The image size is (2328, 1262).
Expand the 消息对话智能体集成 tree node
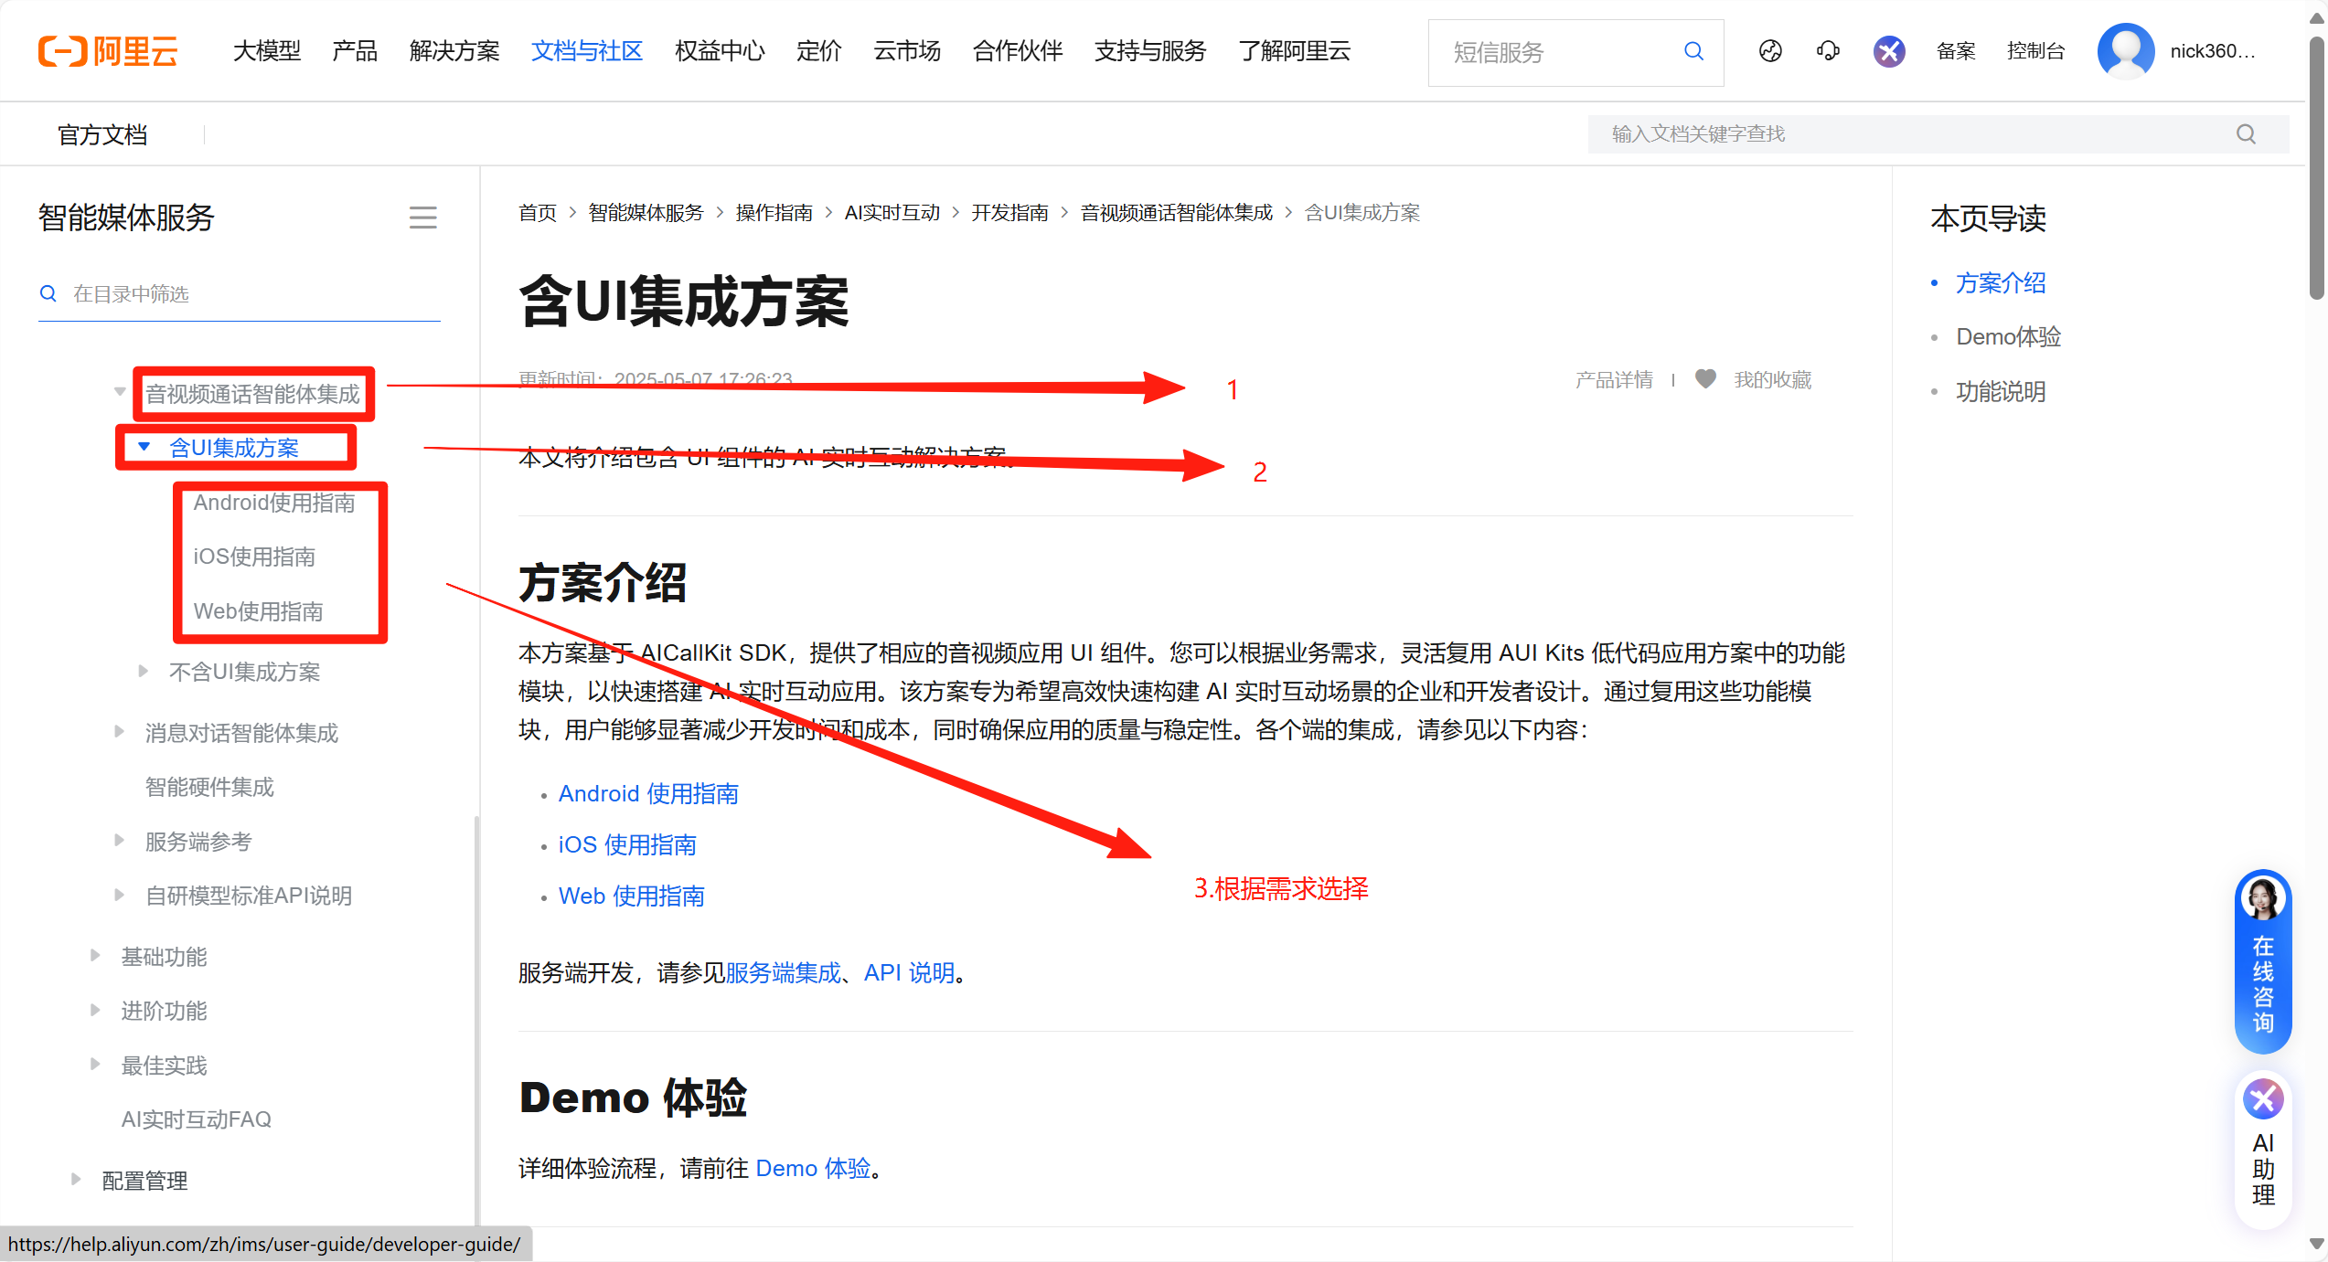click(120, 732)
